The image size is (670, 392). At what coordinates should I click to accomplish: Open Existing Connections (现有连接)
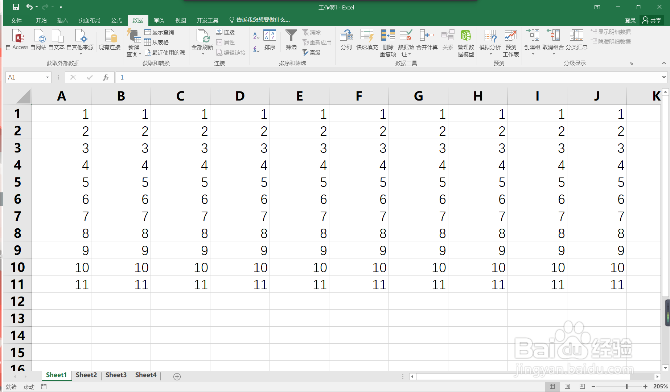[x=110, y=39]
